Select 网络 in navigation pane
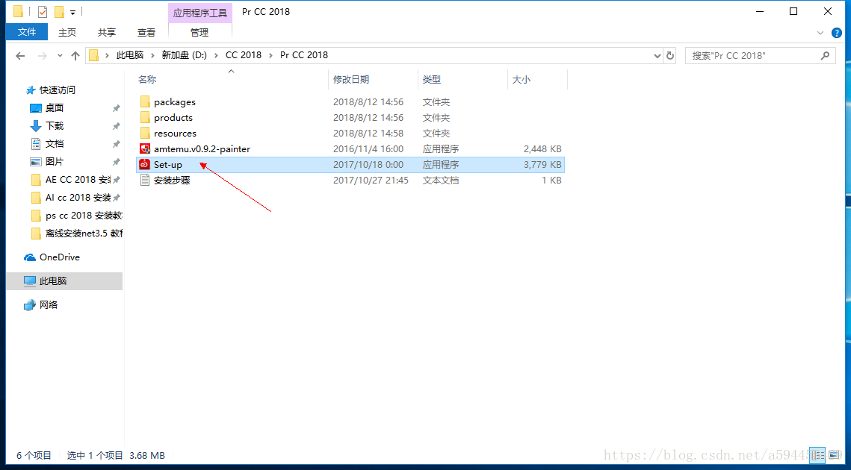The image size is (851, 470). (x=49, y=304)
